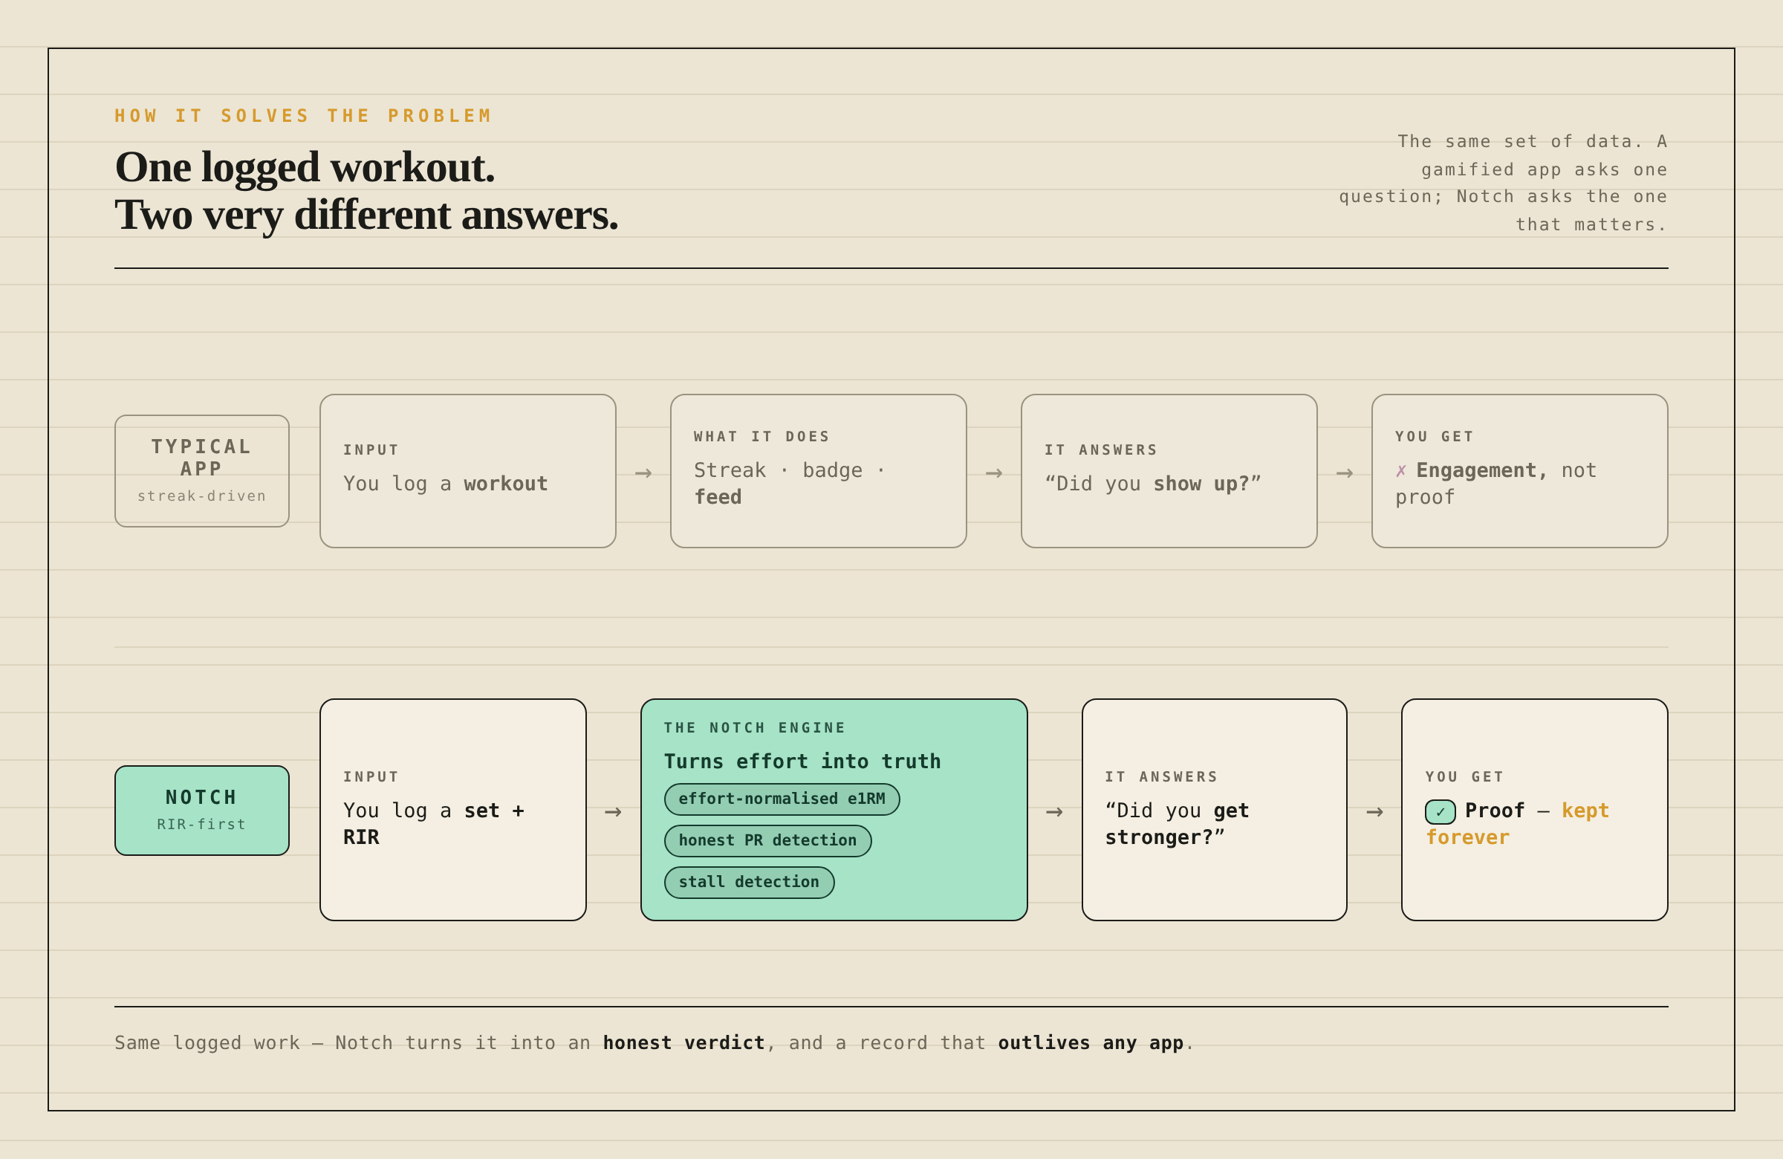Viewport: 1783px width, 1159px height.
Task: Click the 'Did you show up?' card
Action: (x=1169, y=470)
